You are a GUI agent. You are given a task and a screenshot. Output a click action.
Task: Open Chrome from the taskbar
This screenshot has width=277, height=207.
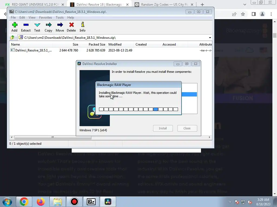click(x=24, y=202)
